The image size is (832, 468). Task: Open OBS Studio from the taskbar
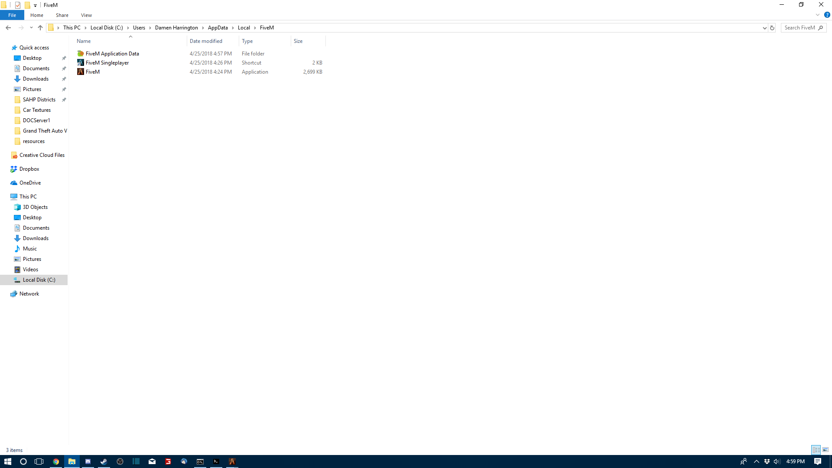click(120, 461)
